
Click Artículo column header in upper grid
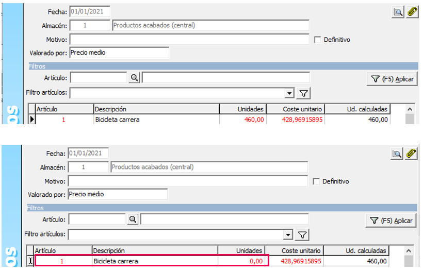[x=64, y=109]
